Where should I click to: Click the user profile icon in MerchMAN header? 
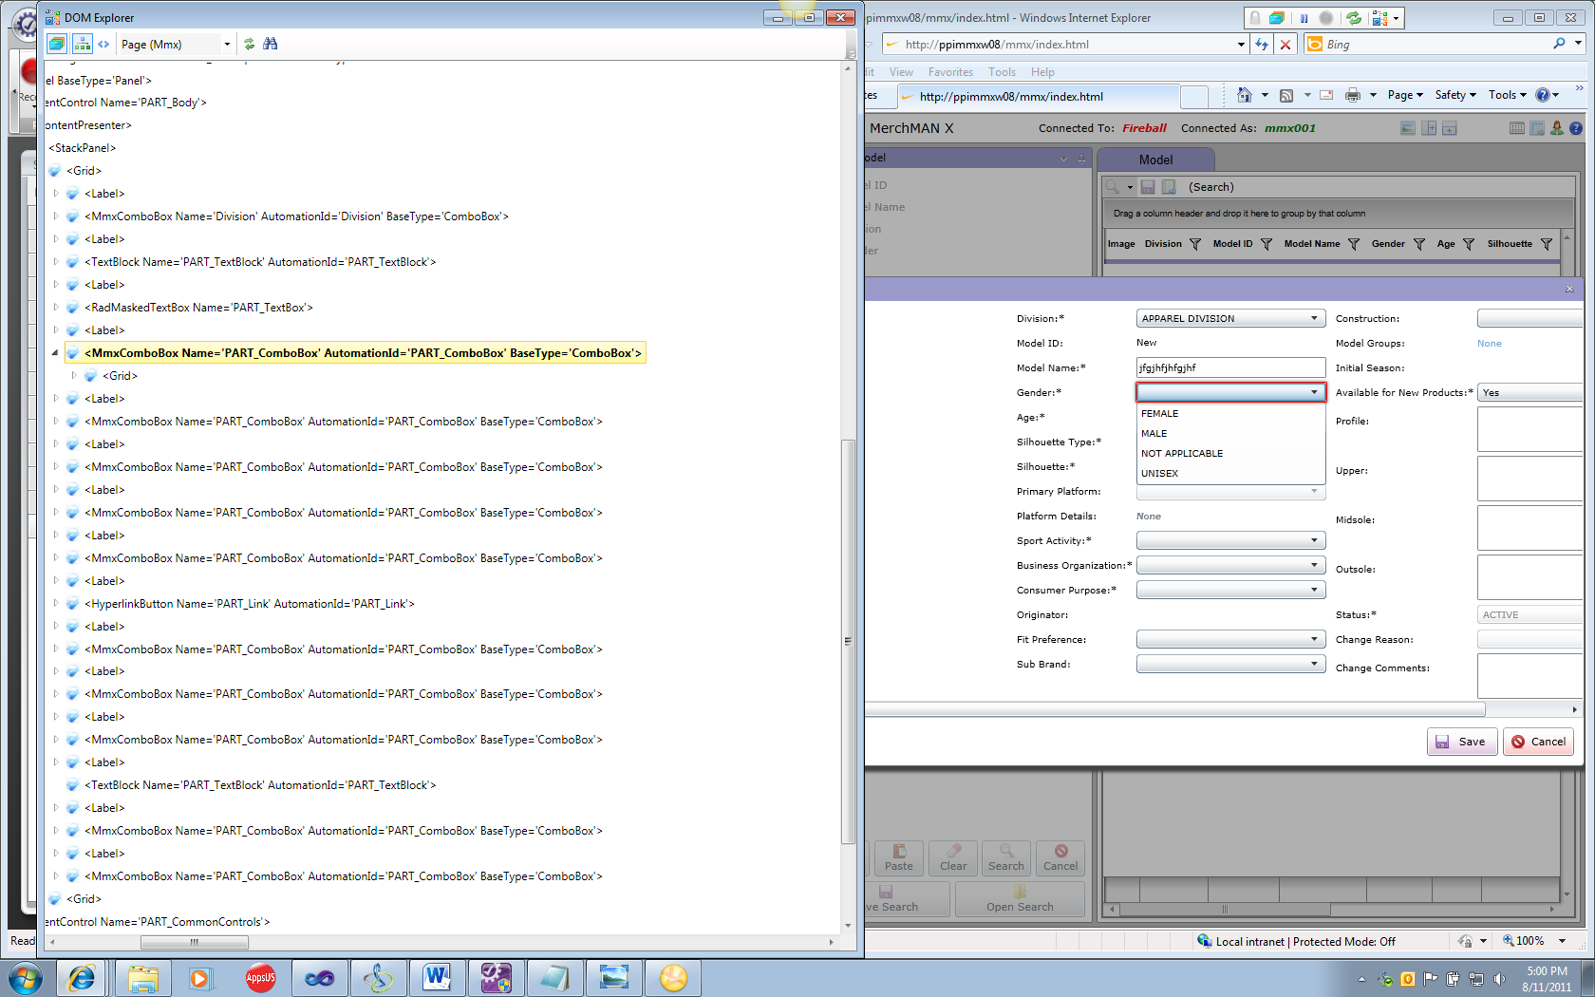pyautogui.click(x=1557, y=128)
